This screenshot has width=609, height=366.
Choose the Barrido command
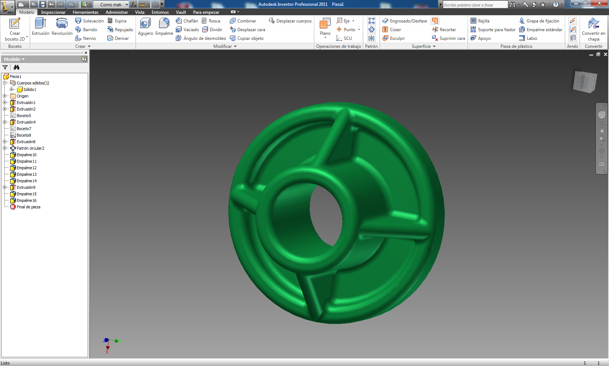86,30
